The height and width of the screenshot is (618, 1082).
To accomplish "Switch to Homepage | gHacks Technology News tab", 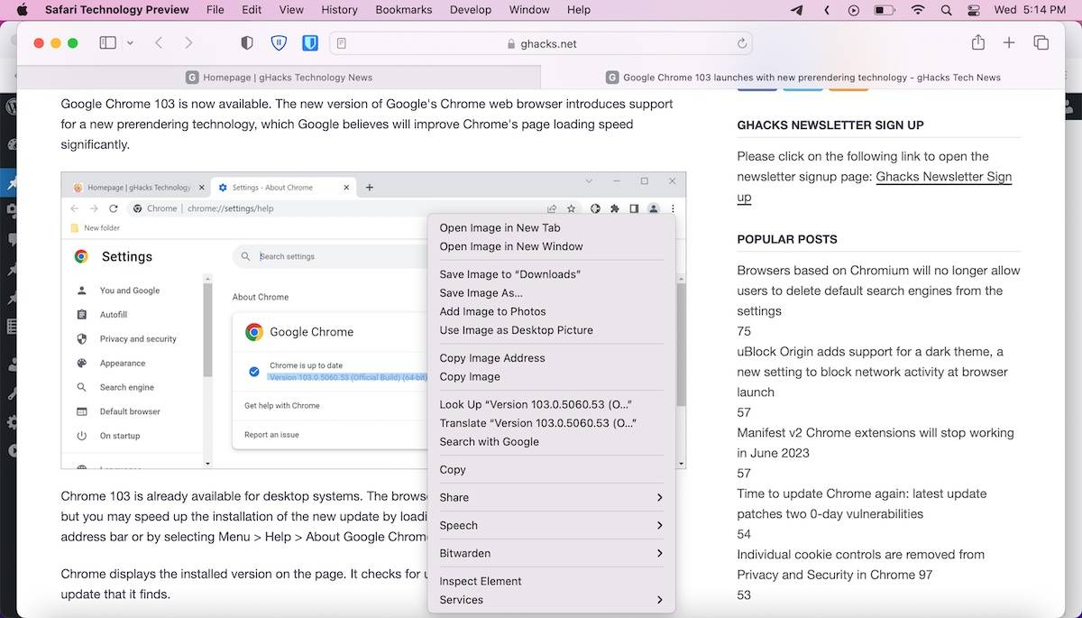I will point(279,78).
